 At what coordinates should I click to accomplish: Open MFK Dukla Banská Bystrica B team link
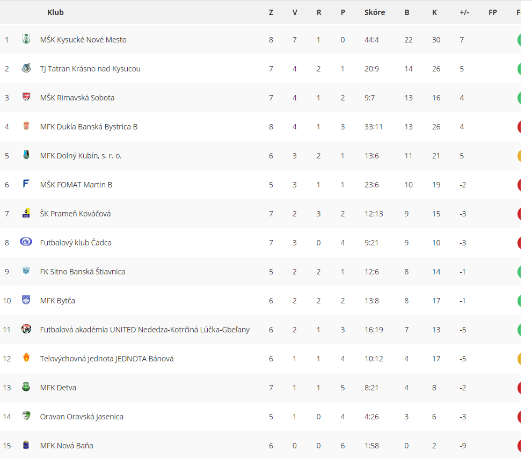coord(89,127)
